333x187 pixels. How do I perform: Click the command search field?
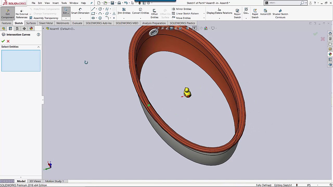285,3
